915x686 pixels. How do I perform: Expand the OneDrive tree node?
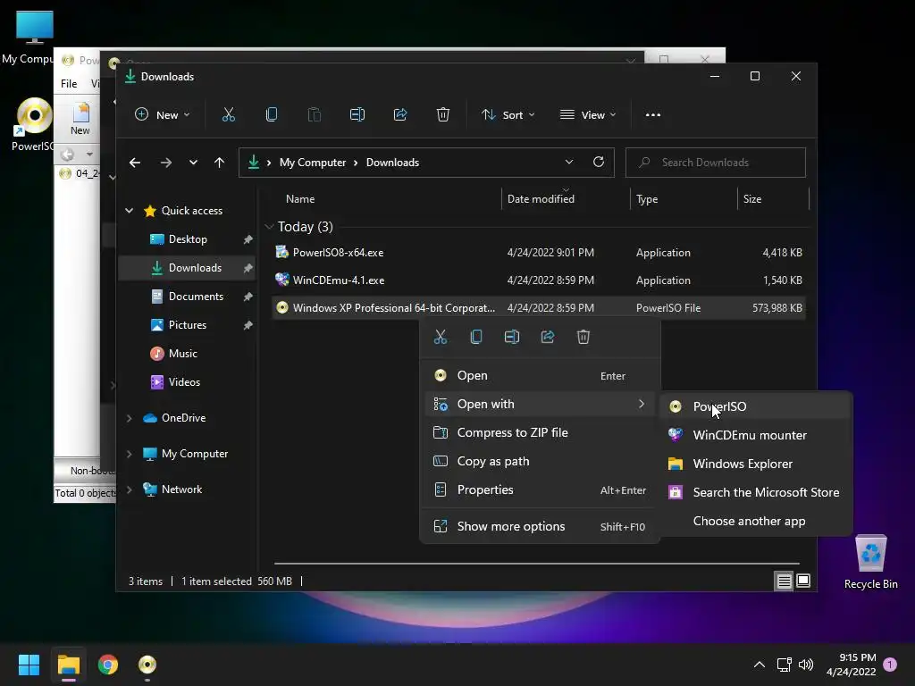(x=130, y=418)
